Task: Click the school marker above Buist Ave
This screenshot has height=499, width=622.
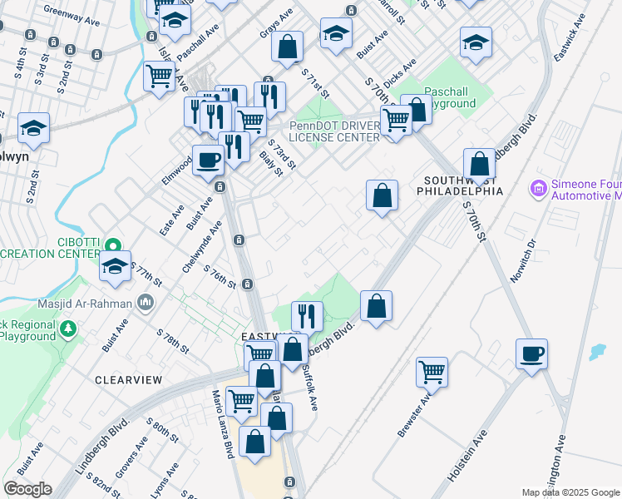Action: 336,33
